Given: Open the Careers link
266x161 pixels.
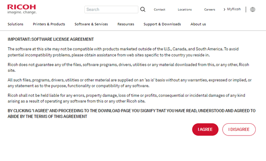Looking at the screenshot, I should pos(209,10).
